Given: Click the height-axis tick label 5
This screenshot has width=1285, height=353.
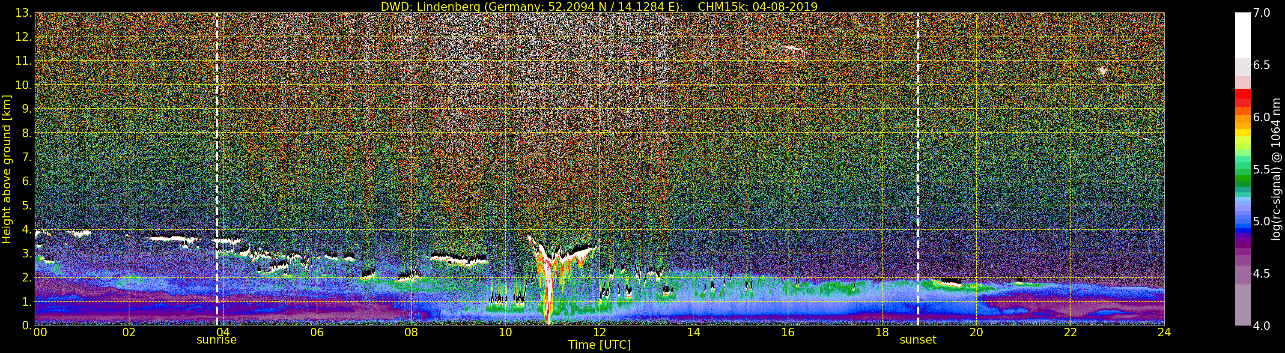Looking at the screenshot, I should point(27,206).
